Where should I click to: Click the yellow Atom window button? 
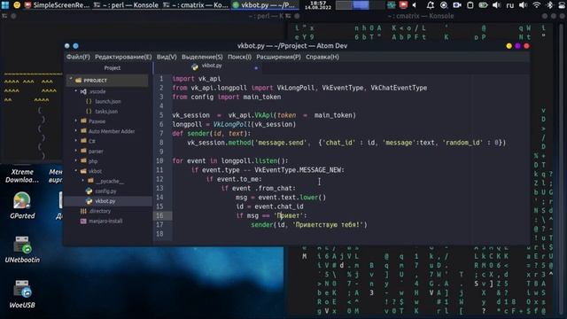(x=509, y=46)
